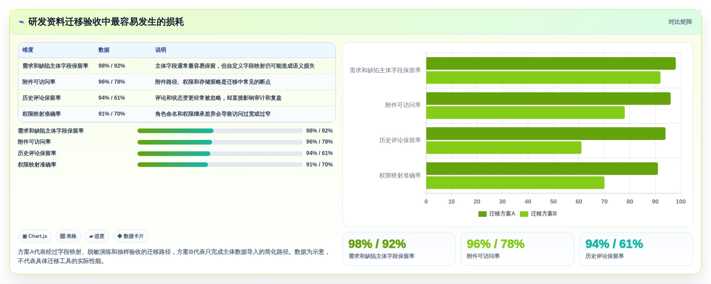Click the x-axis value 50
The height and width of the screenshot is (284, 711).
tap(553, 202)
